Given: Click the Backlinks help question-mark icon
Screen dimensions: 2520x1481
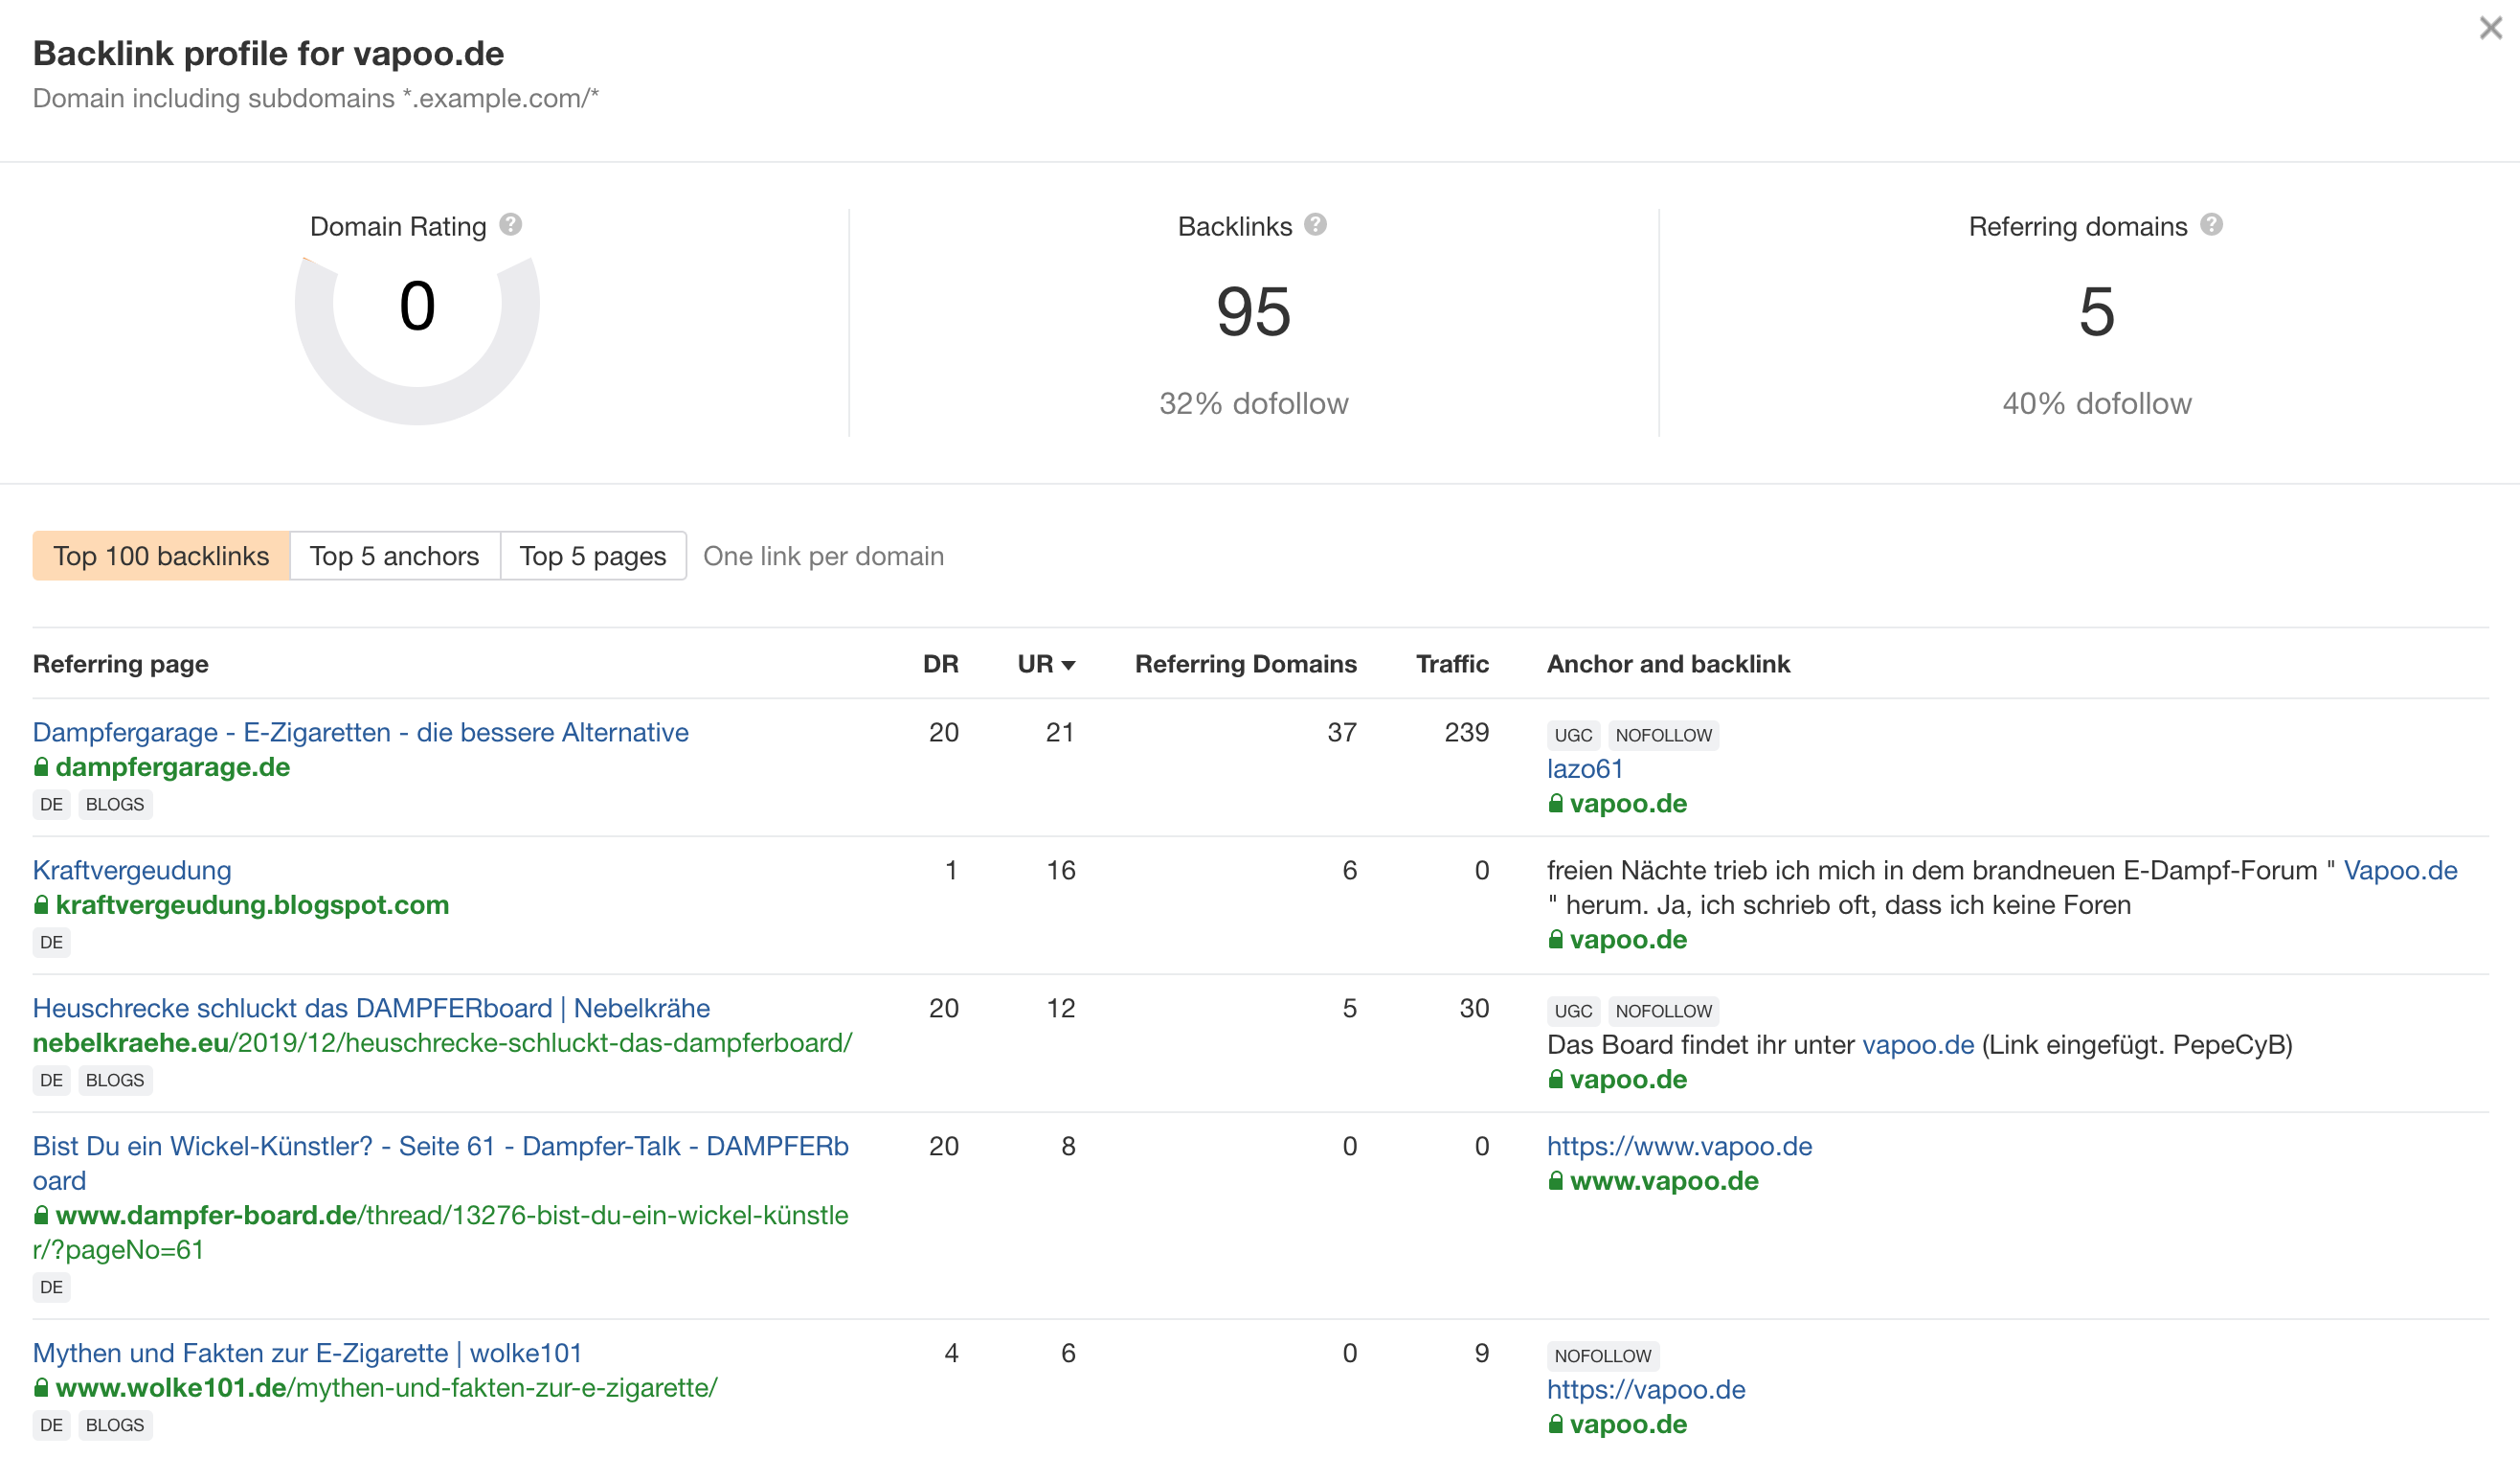Looking at the screenshot, I should (x=1316, y=225).
